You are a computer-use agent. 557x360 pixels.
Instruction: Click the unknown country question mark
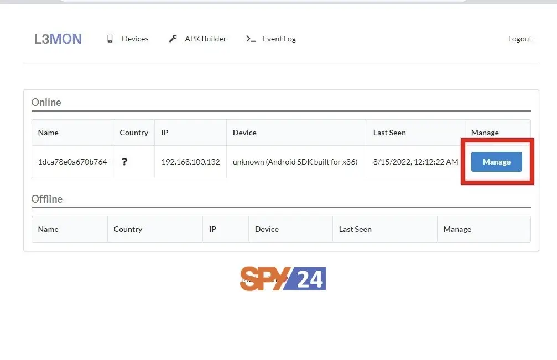tap(124, 162)
